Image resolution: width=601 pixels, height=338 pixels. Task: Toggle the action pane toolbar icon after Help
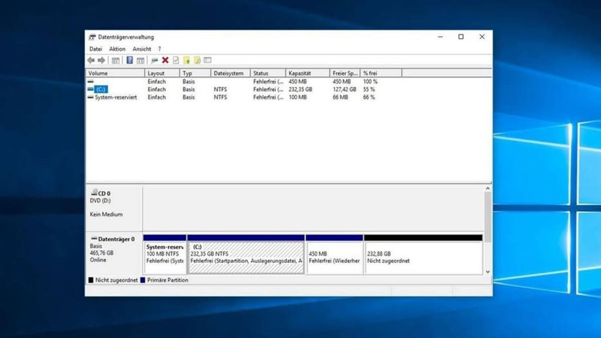point(140,60)
